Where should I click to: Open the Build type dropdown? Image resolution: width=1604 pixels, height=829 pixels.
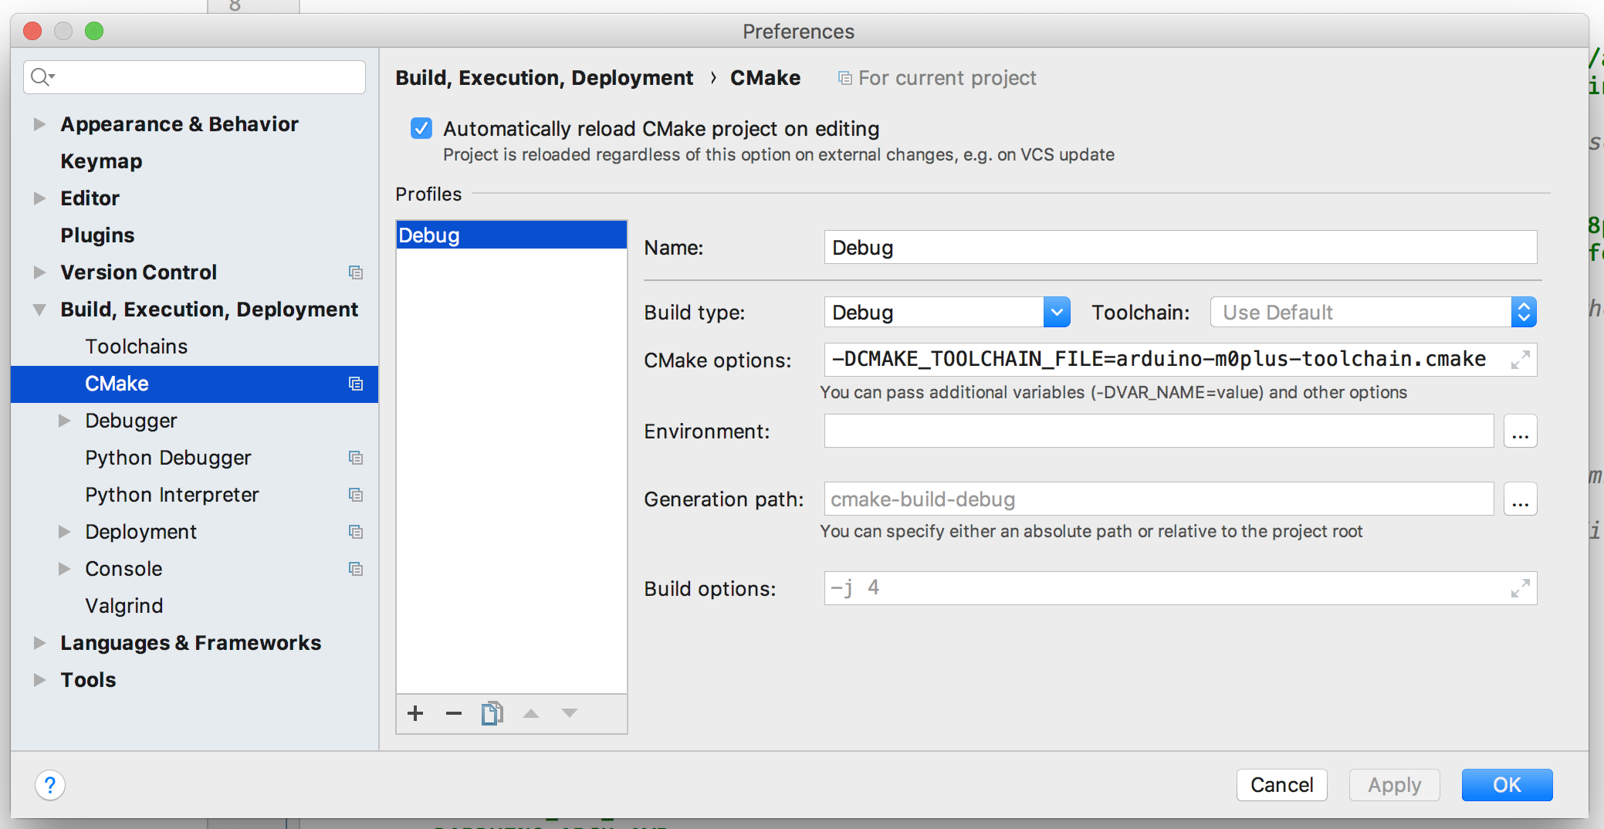pos(1057,312)
